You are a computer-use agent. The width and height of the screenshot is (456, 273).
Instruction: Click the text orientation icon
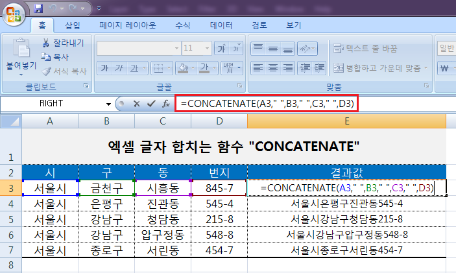pyautogui.click(x=307, y=48)
